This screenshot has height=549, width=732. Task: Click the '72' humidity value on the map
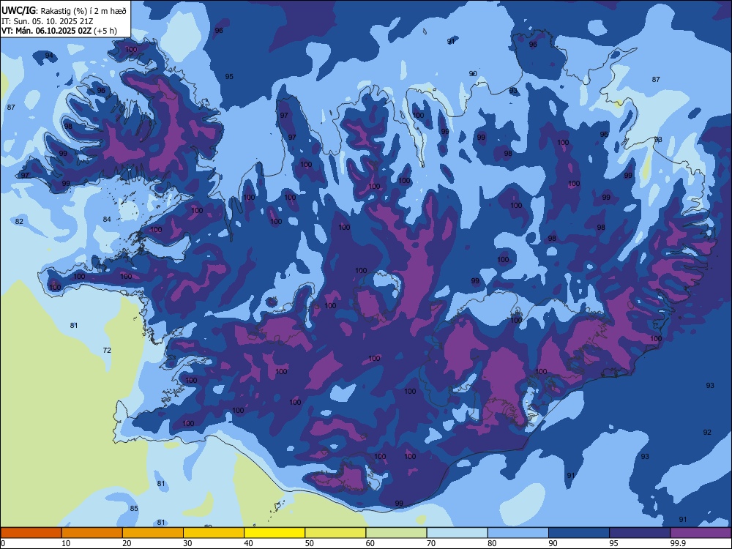point(107,350)
